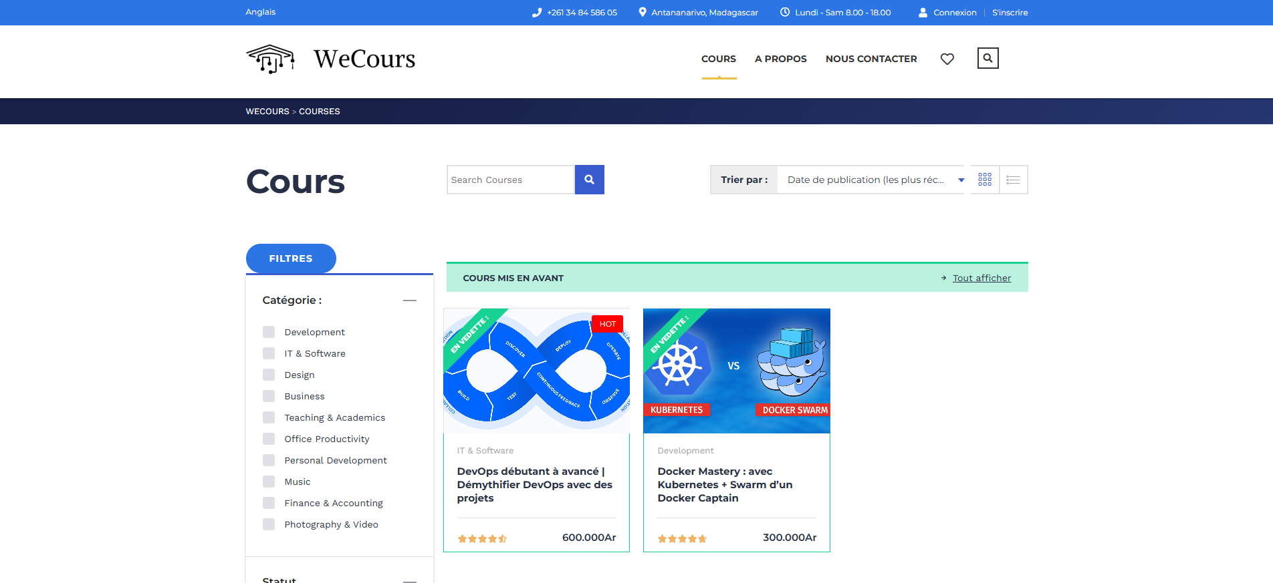This screenshot has height=583, width=1273.
Task: Click the Search Courses input field
Action: 511,180
